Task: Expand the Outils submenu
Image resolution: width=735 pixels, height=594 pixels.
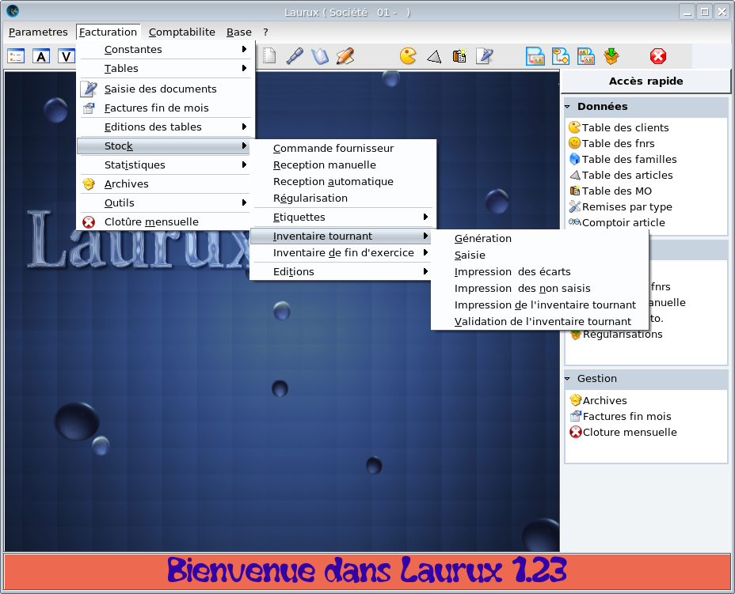Action: click(x=165, y=202)
